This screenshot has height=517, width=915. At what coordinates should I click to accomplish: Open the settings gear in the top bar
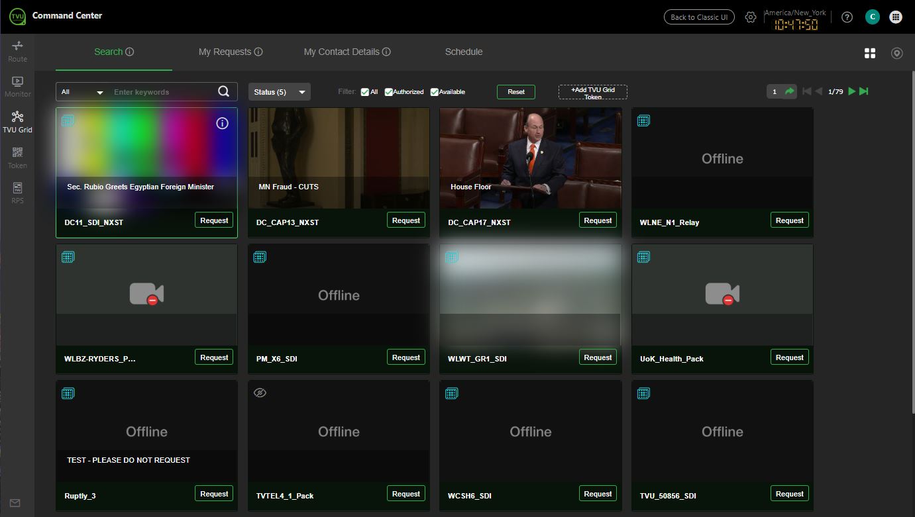pos(751,17)
